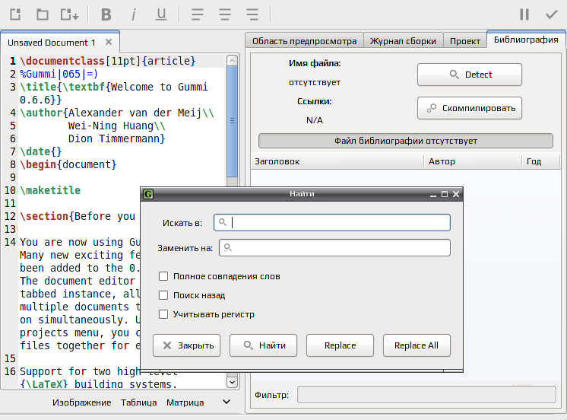This screenshot has width=567, height=420.
Task: Open the Матрица insert tool
Action: click(185, 402)
